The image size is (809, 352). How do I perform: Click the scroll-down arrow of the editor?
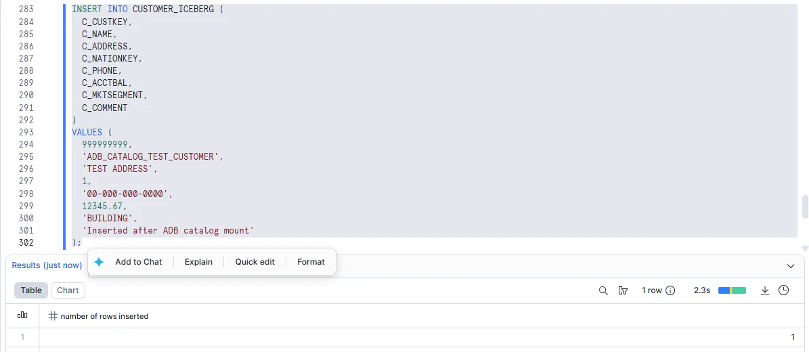tap(804, 248)
